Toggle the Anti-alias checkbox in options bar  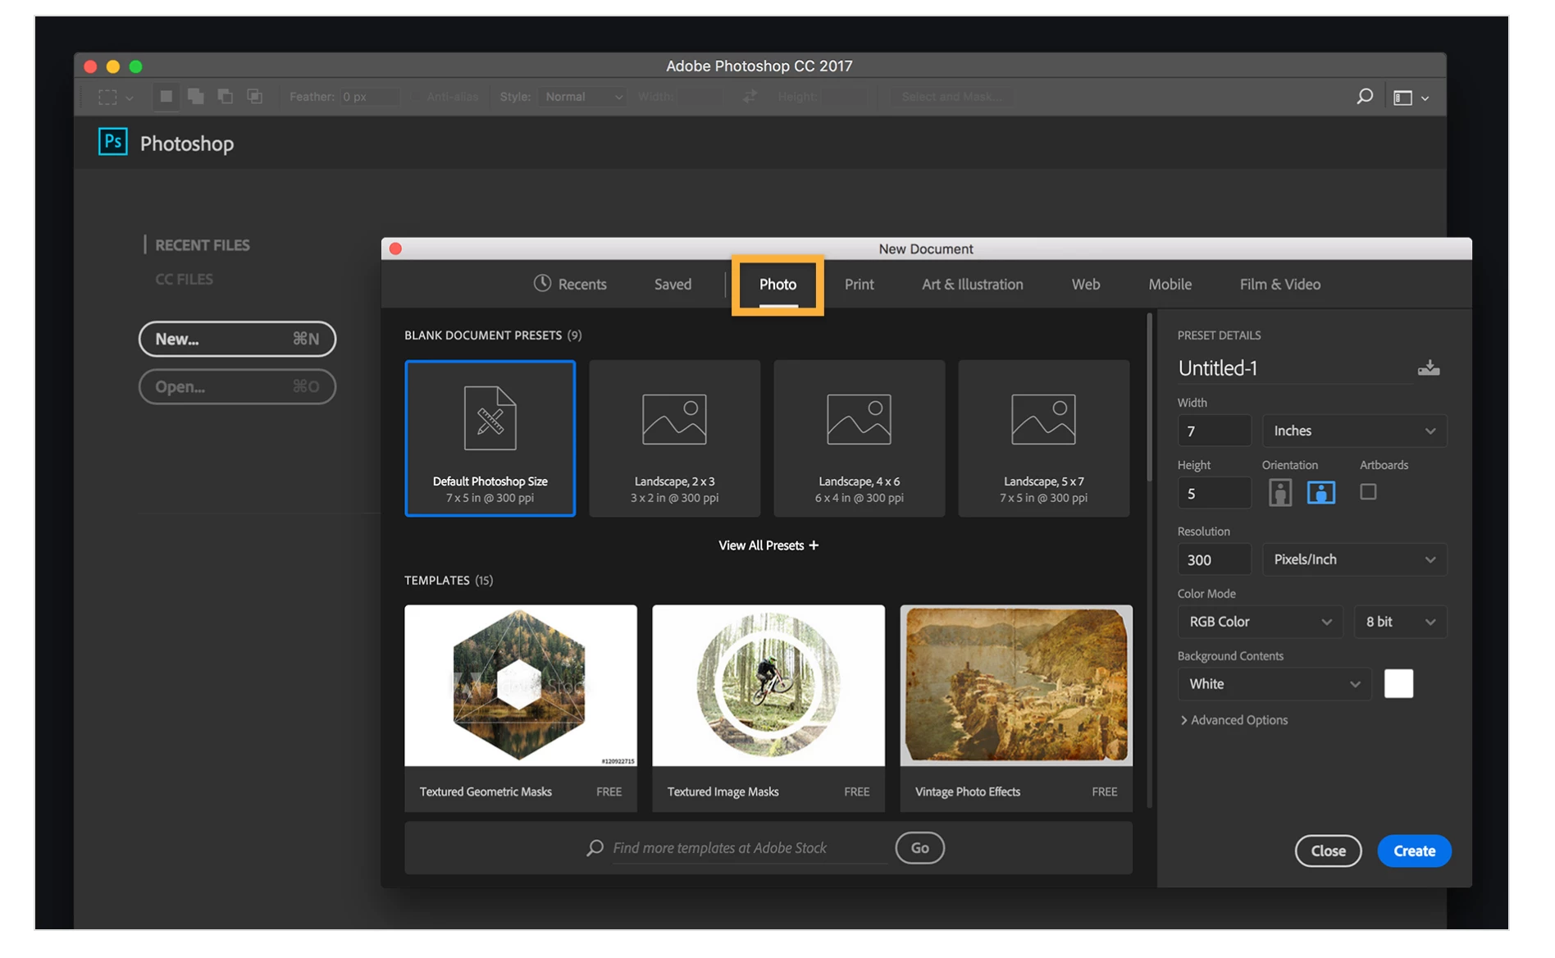click(x=417, y=97)
